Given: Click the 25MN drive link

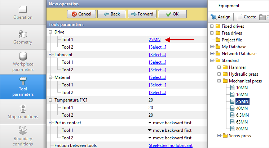Looking at the screenshot, I should tap(154, 40).
